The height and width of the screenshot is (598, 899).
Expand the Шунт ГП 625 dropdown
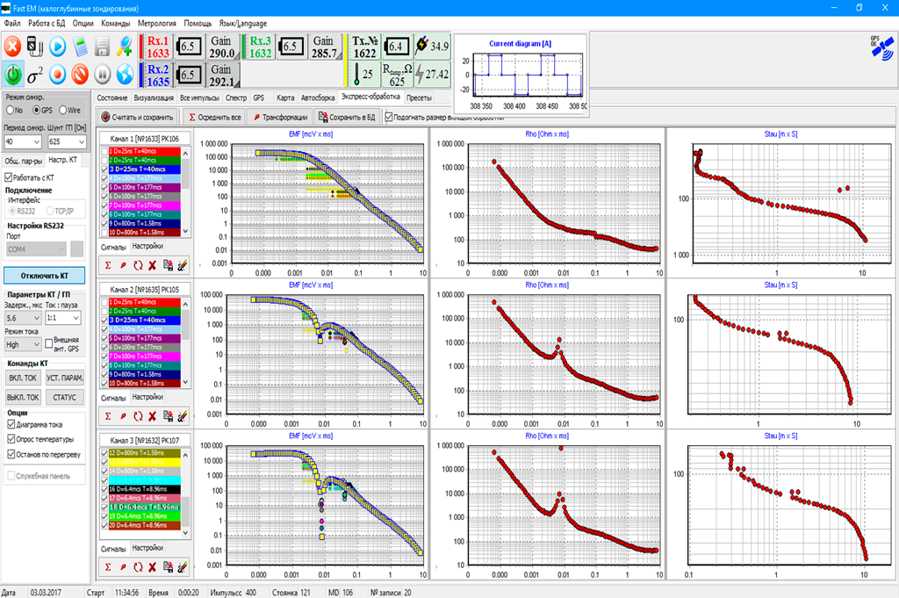coord(67,141)
